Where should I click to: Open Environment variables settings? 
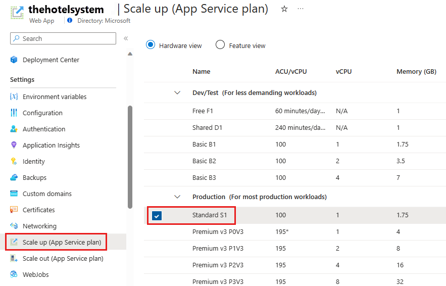click(x=55, y=97)
